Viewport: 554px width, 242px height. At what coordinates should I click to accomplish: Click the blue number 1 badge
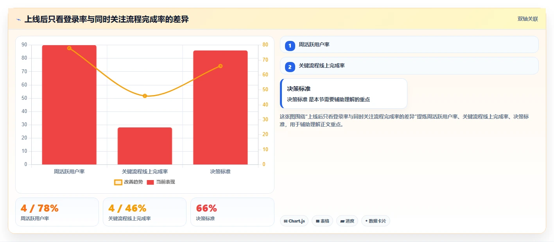(290, 46)
